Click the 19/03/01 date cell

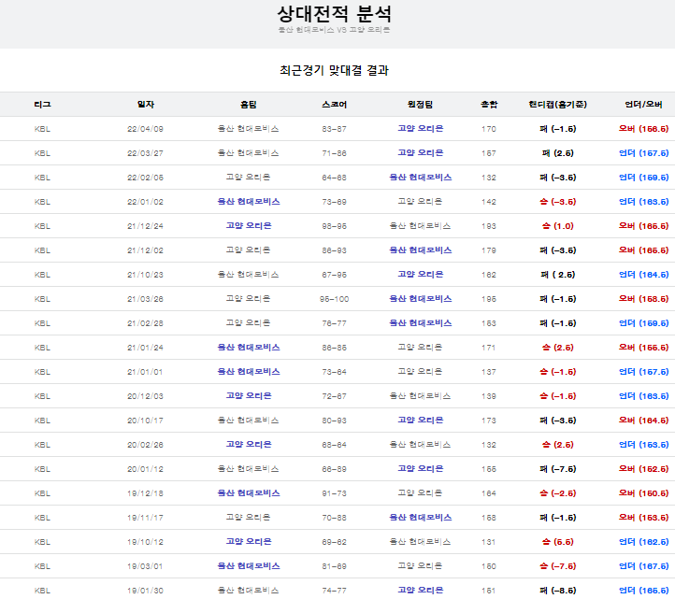(146, 566)
